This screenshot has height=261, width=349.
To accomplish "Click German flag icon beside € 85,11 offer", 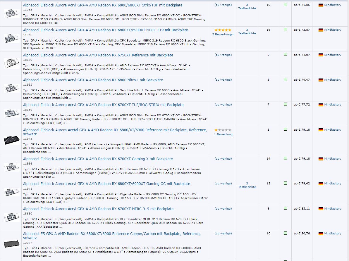I will click(321, 209).
